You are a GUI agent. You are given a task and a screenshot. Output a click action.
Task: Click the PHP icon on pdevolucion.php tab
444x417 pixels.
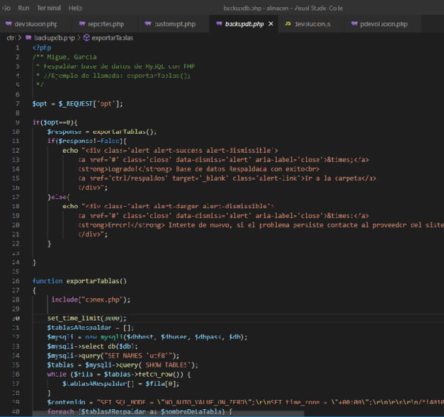point(355,23)
